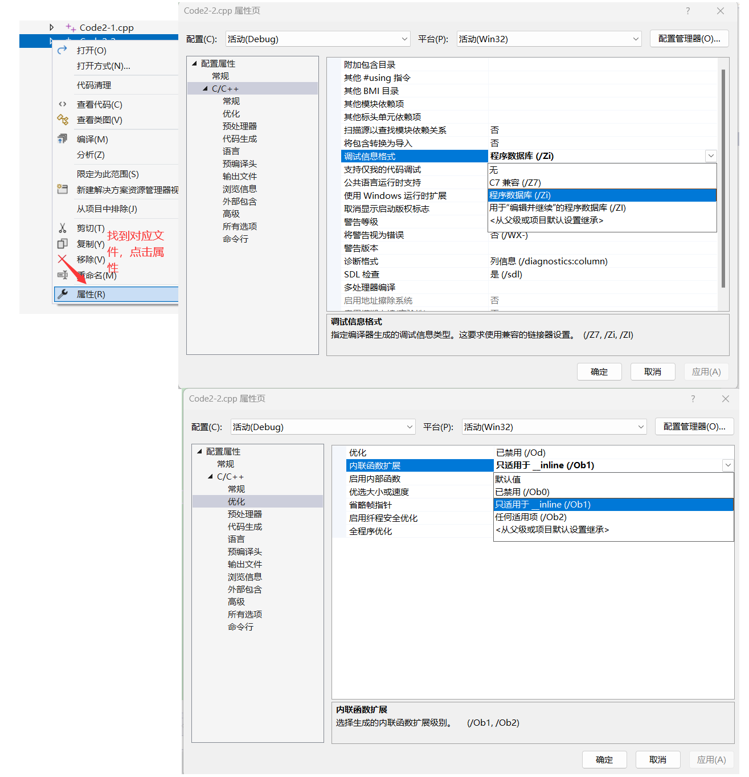This screenshot has width=749, height=777.
Task: Click the 启用内部函数 property row
Action: pyautogui.click(x=420, y=479)
